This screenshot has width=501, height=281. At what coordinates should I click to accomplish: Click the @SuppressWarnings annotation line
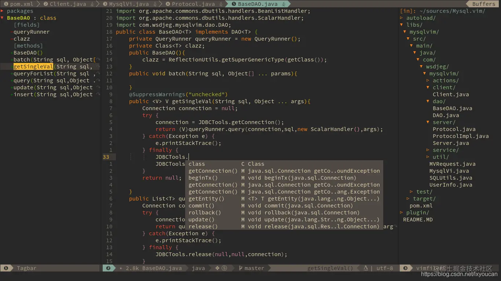pyautogui.click(x=178, y=94)
